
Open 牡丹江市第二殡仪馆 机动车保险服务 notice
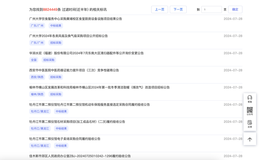point(89,104)
